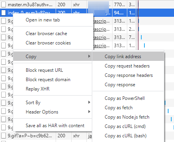
Task: Select the master.m3u8?auth request row
Action: coord(87,5)
